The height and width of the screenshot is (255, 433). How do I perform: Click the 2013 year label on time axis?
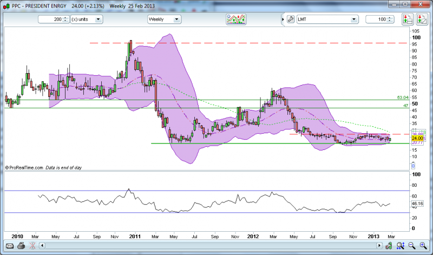point(373,237)
